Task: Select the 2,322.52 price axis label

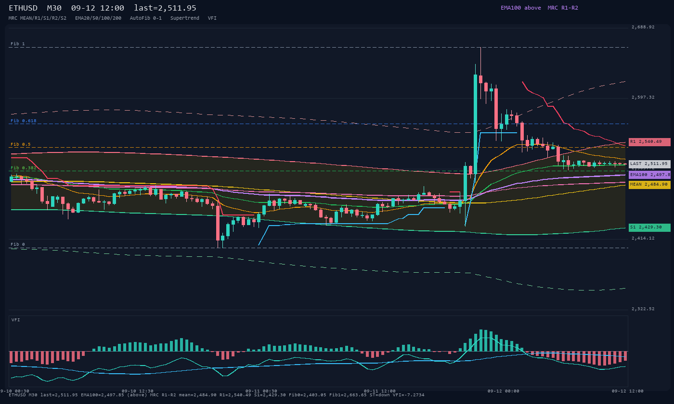Action: tap(643, 309)
